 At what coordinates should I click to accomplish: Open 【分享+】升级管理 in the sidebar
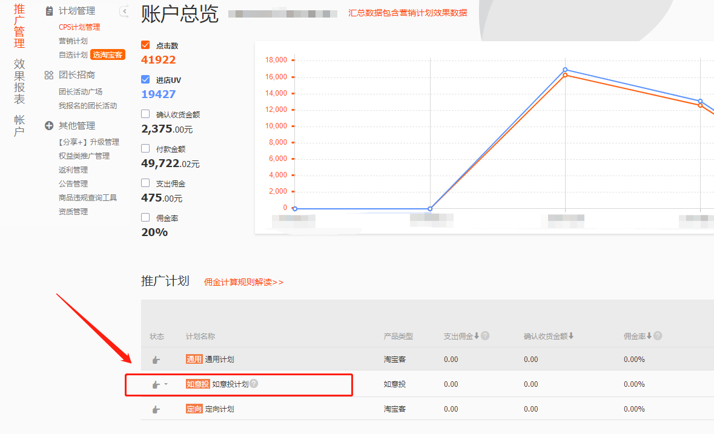89,142
